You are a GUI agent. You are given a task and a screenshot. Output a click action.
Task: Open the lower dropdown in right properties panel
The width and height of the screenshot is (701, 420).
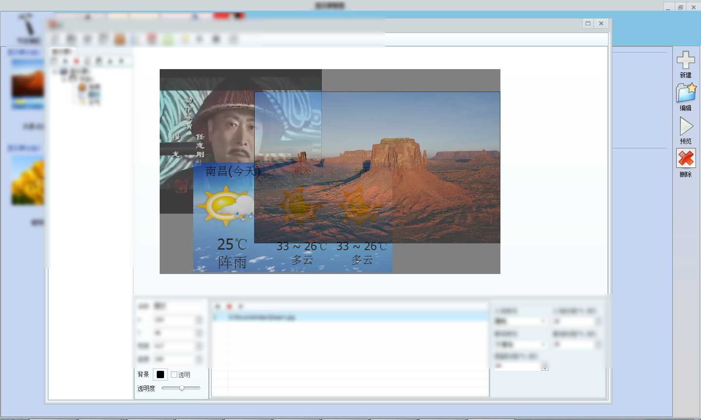[x=520, y=344]
